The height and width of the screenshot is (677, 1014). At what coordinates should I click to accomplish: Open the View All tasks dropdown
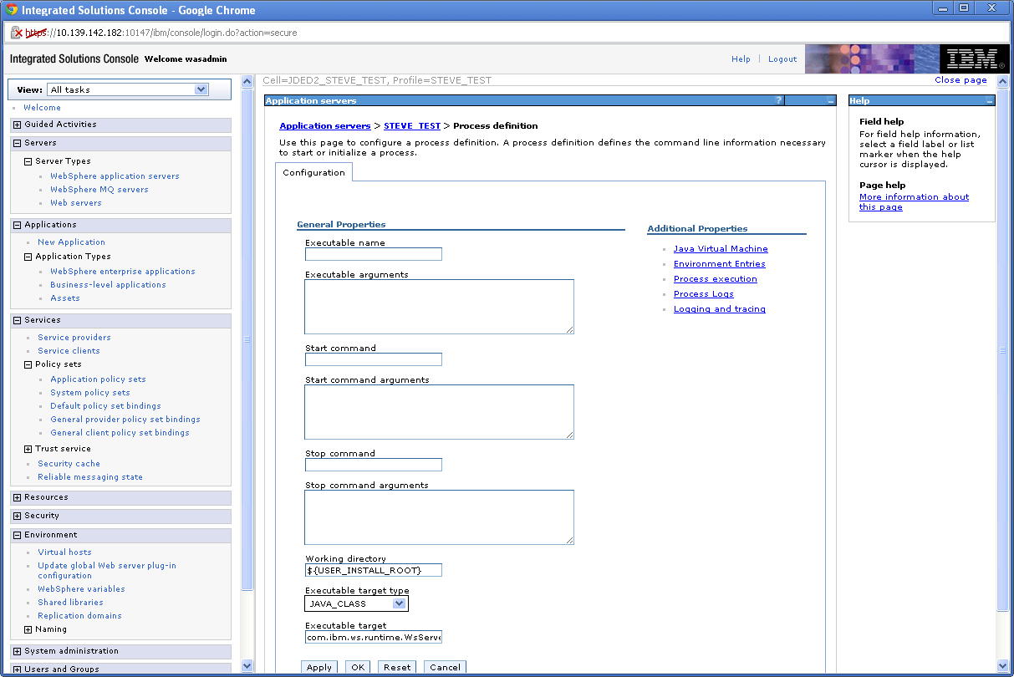(x=128, y=89)
